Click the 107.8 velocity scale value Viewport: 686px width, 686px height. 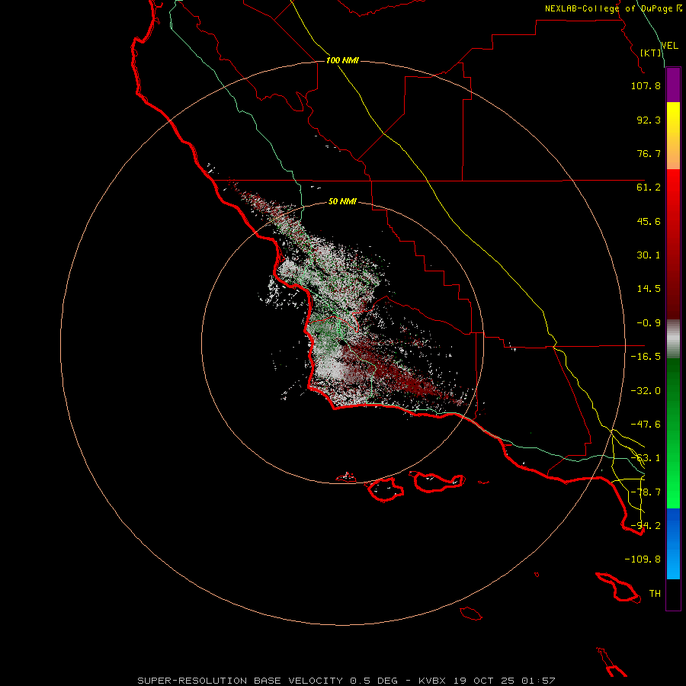646,85
